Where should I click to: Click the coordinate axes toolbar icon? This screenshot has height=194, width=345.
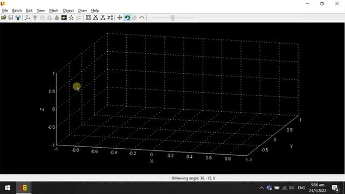click(x=27, y=18)
